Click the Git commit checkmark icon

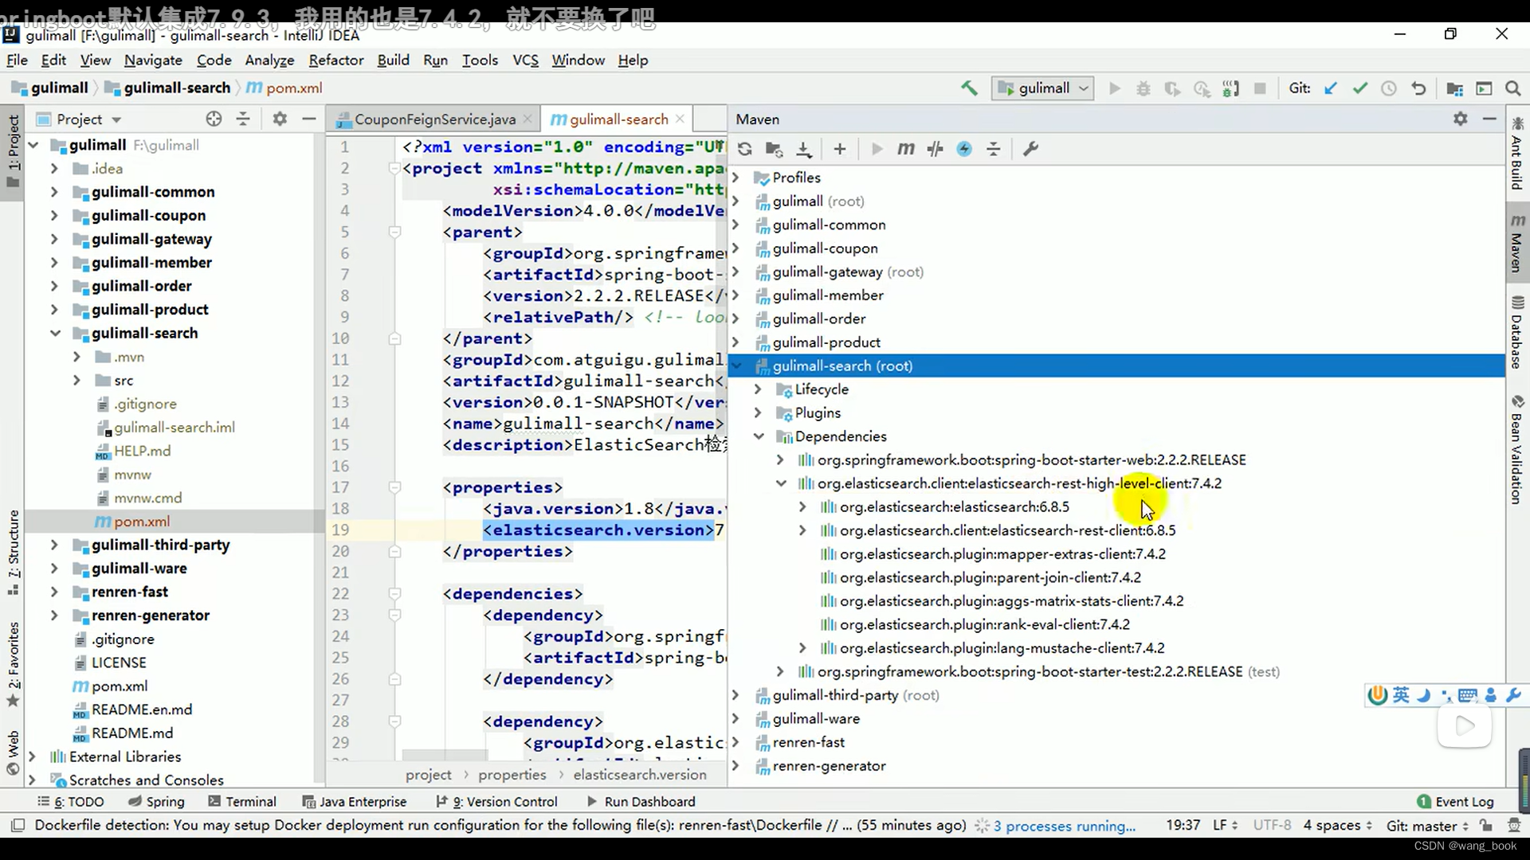click(x=1359, y=88)
